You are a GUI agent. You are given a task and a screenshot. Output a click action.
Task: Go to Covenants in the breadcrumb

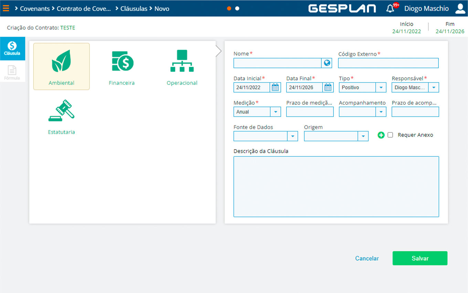coord(35,9)
